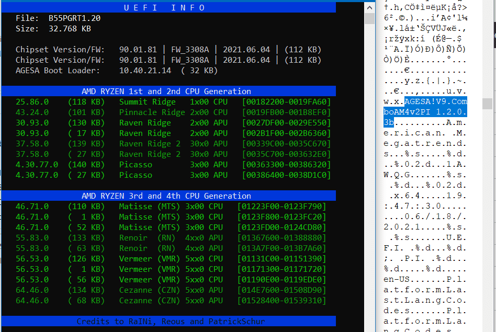Click the console window's scrollbar thumb

369,18
